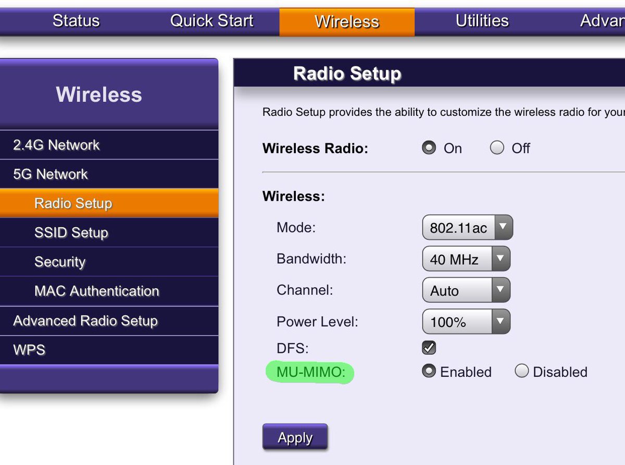
Task: Select Radio Setup in sidebar
Action: [x=109, y=203]
